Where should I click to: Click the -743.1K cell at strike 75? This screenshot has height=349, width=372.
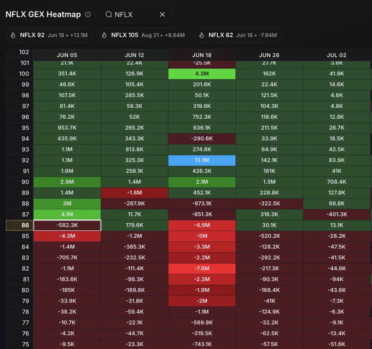point(202,344)
